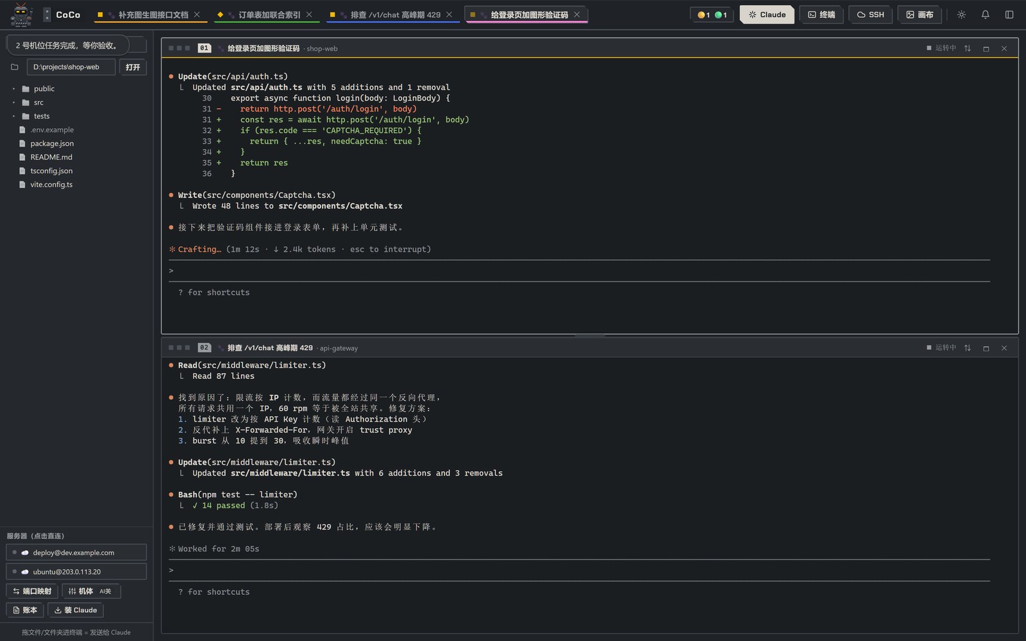
Task: Stop pane 02 via 运转中 indicator
Action: click(941, 347)
